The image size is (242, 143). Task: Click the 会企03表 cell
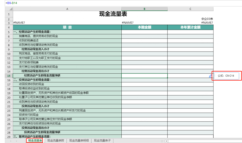click(x=190, y=19)
